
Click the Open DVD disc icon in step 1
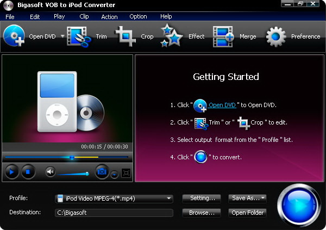tap(200, 105)
